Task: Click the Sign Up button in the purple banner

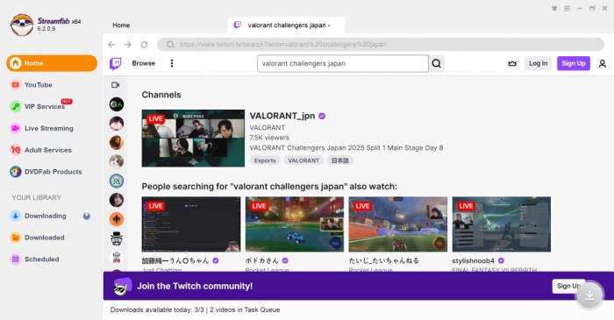Action: (568, 286)
